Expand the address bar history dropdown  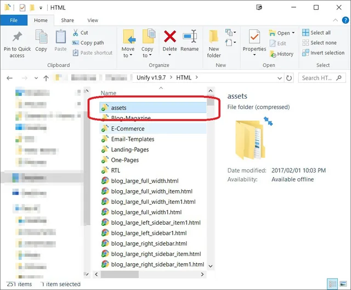coord(279,78)
